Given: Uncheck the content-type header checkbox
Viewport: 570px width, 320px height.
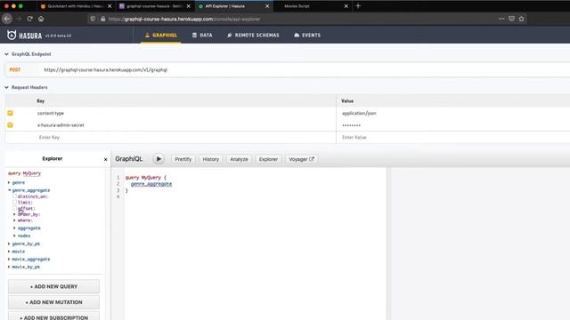Looking at the screenshot, I should (10, 113).
